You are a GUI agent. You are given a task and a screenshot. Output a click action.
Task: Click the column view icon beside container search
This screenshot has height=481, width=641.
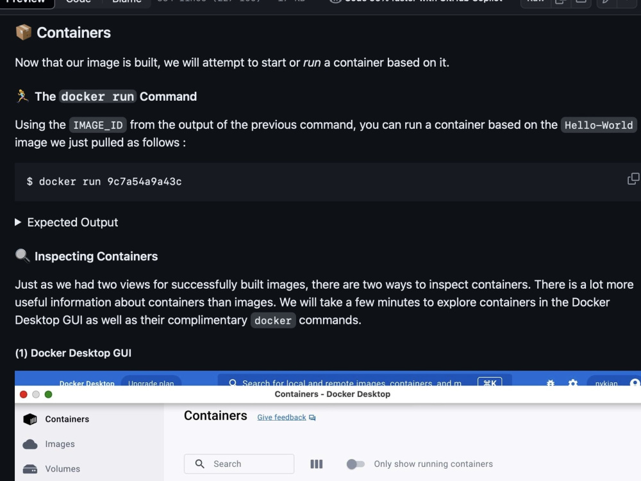tap(316, 464)
